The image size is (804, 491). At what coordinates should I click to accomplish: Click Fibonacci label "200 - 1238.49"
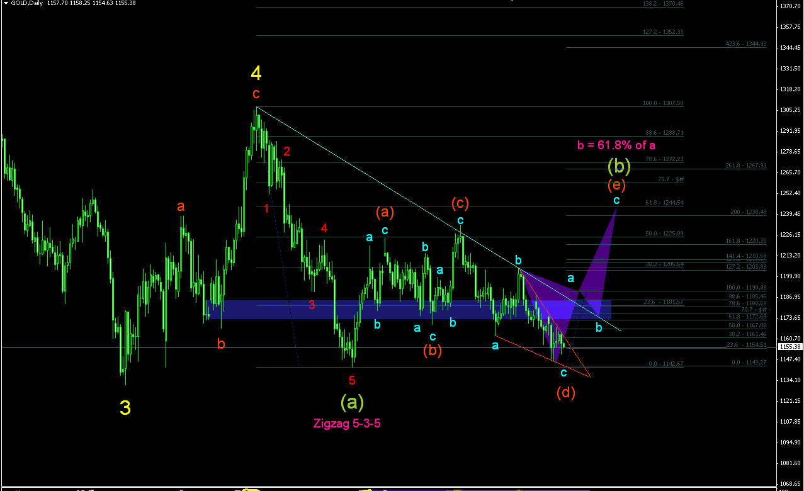point(748,213)
